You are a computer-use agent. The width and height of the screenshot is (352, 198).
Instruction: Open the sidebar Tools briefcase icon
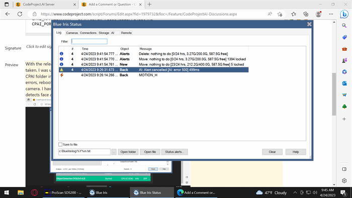[x=344, y=49]
